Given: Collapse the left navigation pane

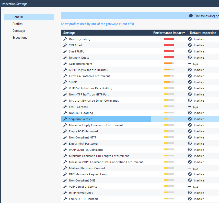Looking at the screenshot, I should 3,9.
